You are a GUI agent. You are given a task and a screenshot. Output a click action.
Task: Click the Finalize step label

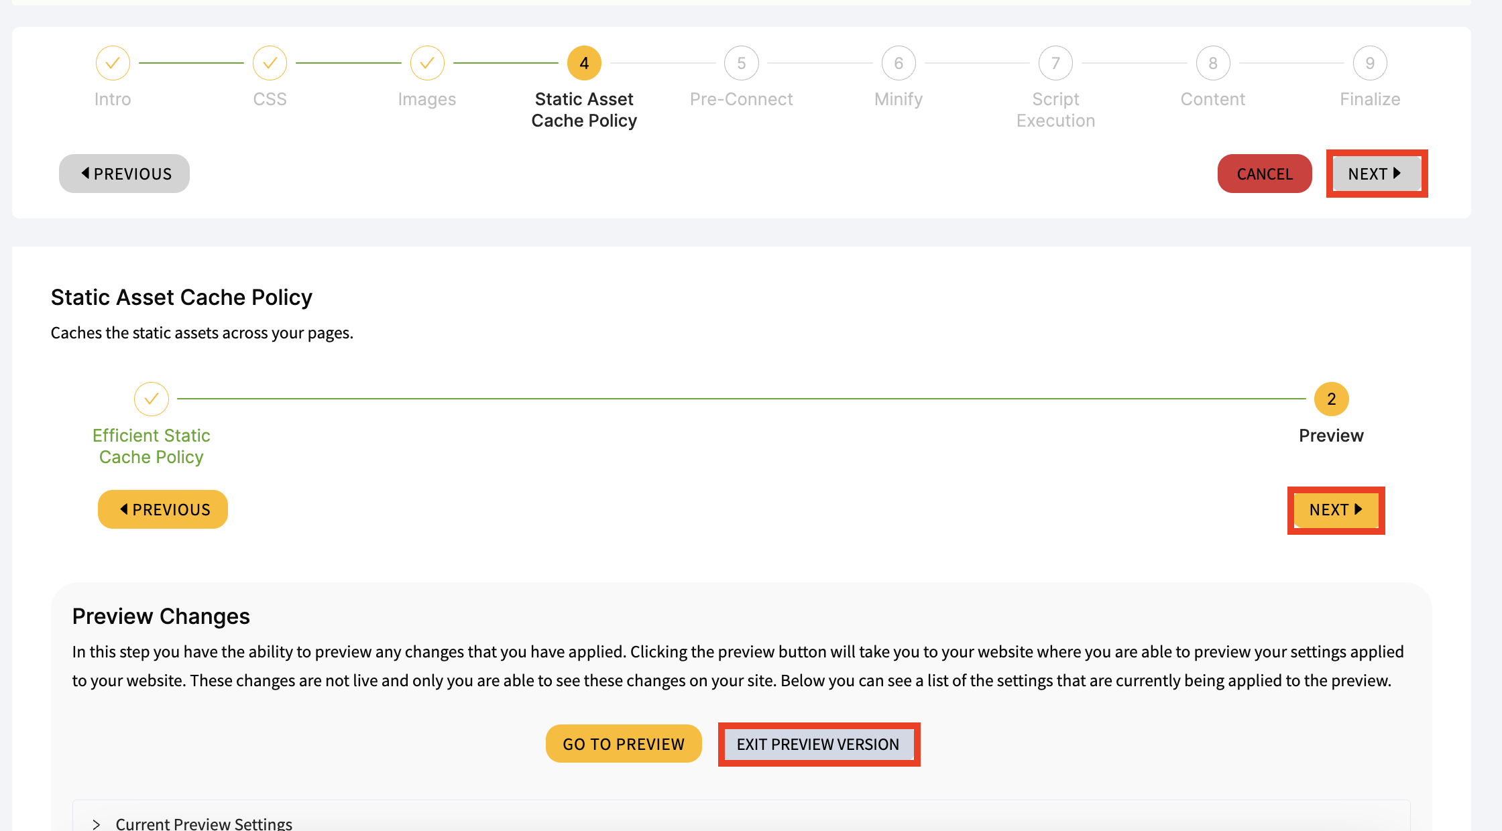(x=1370, y=99)
